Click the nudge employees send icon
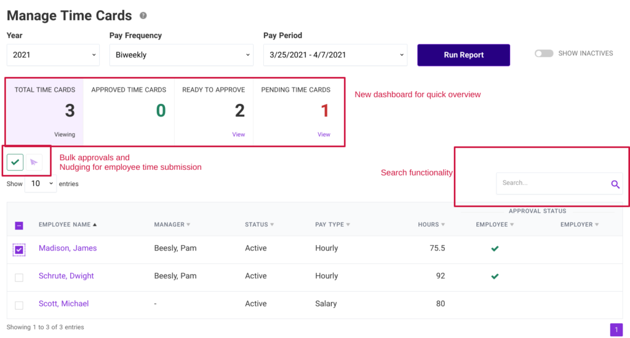 pyautogui.click(x=34, y=162)
